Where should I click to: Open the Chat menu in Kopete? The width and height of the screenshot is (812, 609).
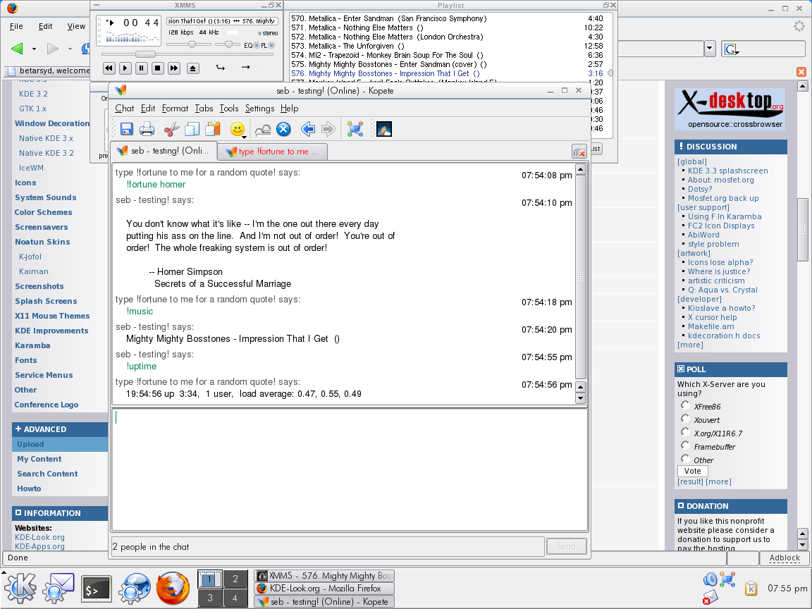[x=124, y=109]
